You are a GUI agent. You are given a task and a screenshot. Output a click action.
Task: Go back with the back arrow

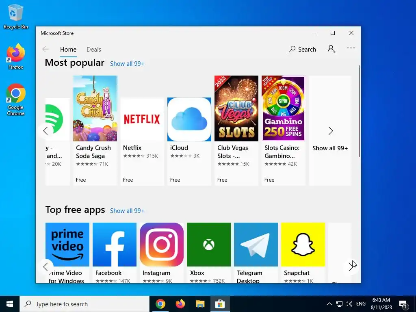tap(45, 49)
